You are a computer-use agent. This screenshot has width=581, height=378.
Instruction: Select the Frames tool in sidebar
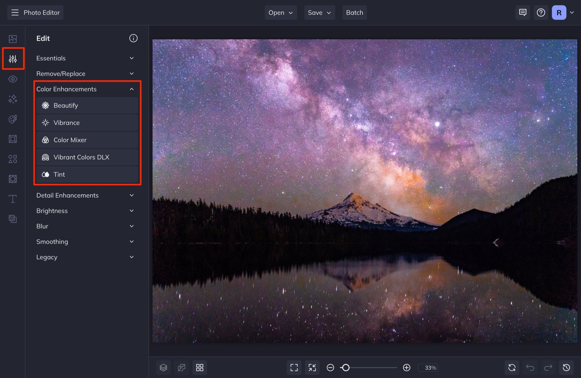pos(13,139)
